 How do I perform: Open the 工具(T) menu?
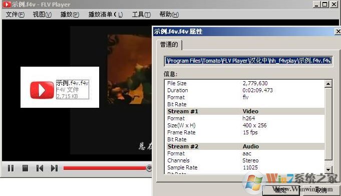[x=141, y=15]
